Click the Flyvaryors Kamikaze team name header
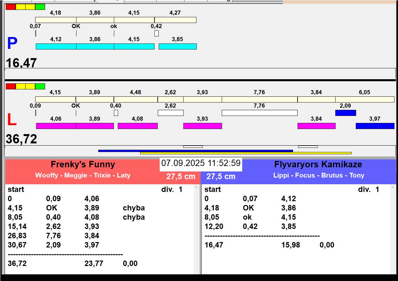The height and width of the screenshot is (281, 398). click(318, 165)
